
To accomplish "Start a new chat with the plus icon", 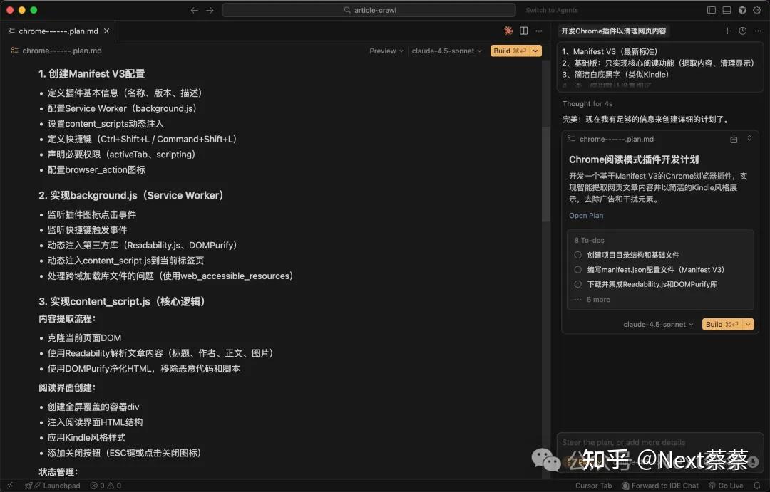I will (x=727, y=31).
